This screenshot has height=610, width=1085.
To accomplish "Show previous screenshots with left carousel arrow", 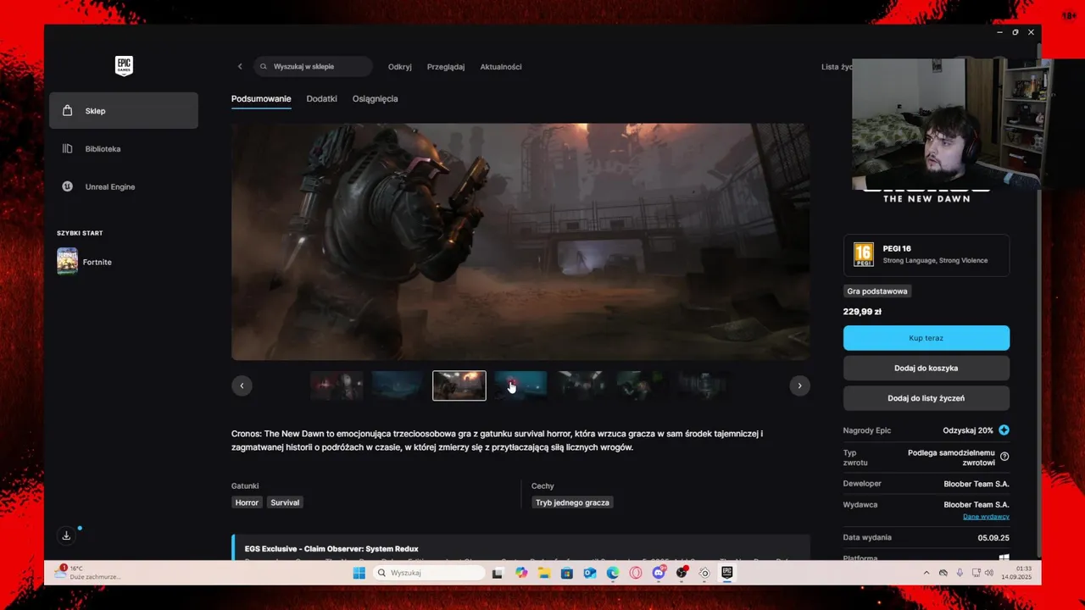I will [x=242, y=385].
